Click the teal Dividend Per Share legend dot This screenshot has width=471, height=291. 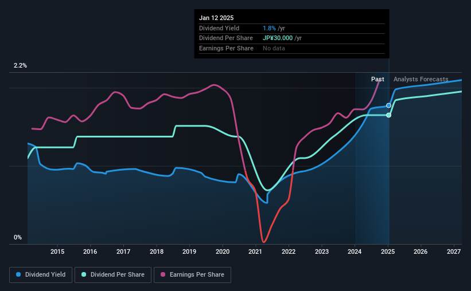click(x=84, y=274)
